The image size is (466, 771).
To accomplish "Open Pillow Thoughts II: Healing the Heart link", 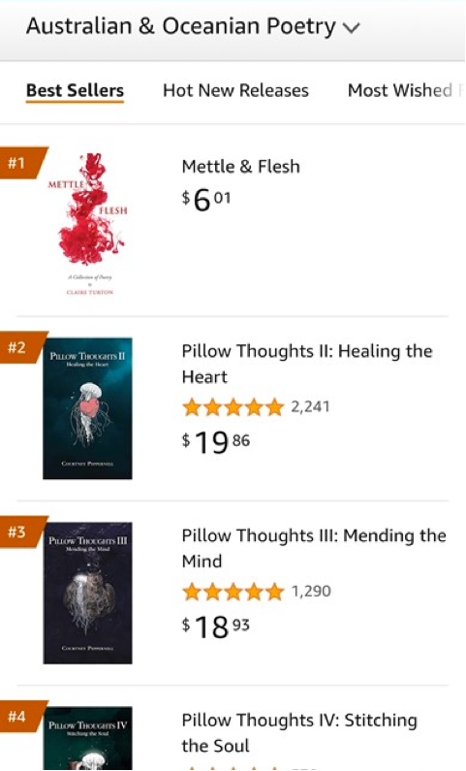I will tap(307, 364).
